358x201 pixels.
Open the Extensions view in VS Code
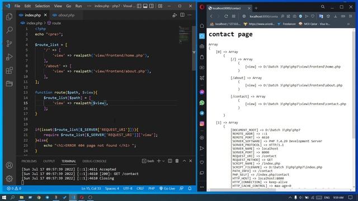pyautogui.click(x=9, y=70)
